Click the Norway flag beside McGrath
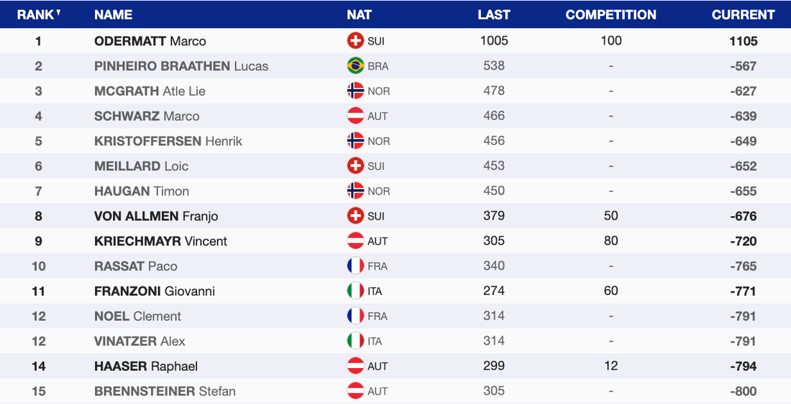The height and width of the screenshot is (404, 791). coord(355,91)
